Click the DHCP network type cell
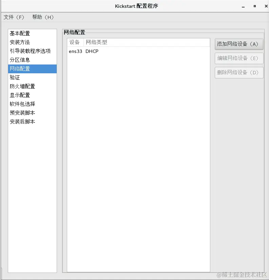Screen dimensions: 269x280 (92, 52)
